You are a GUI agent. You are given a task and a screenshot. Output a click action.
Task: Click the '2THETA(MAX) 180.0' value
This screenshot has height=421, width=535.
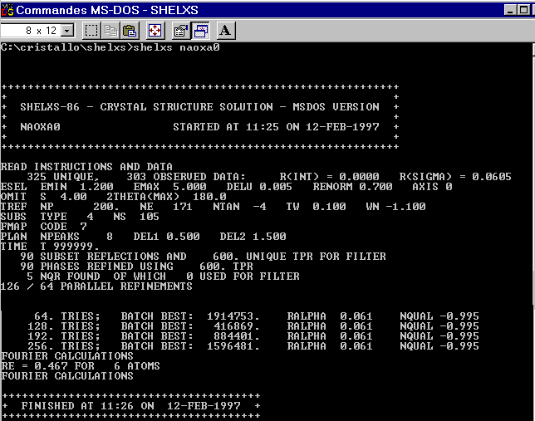pyautogui.click(x=166, y=197)
